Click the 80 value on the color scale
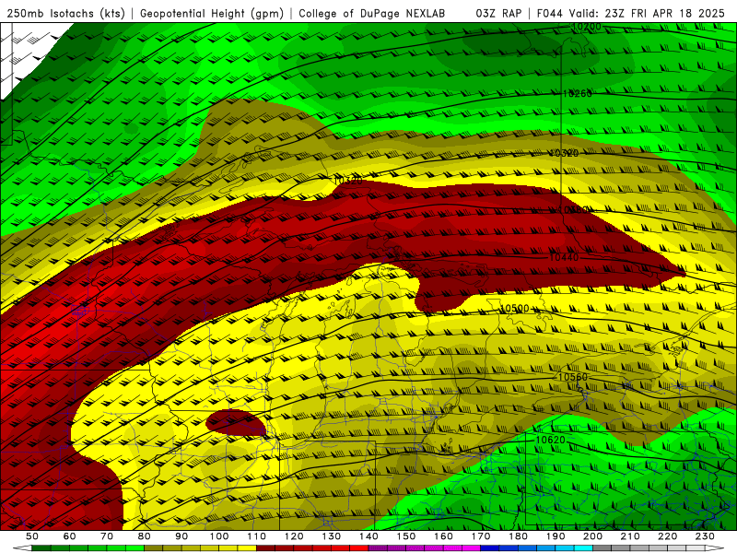737x553 pixels. 144,536
